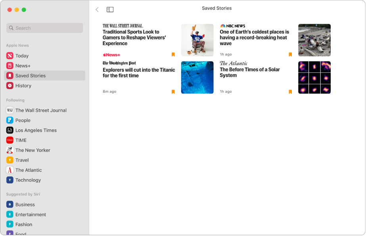The image size is (366, 236).
Task: Open the Business suggestion label
Action: [x=25, y=204]
